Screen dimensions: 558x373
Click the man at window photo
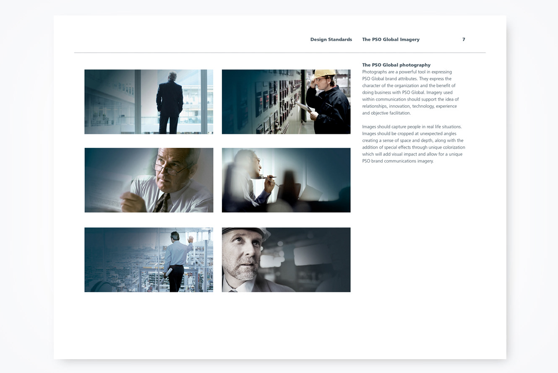pos(149,102)
